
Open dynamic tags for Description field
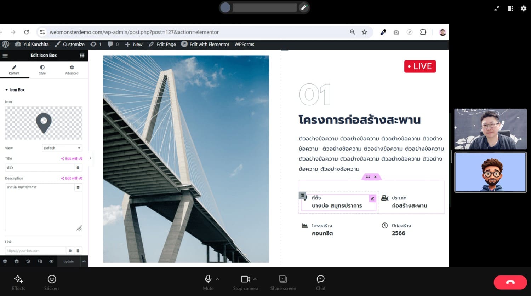pyautogui.click(x=78, y=187)
